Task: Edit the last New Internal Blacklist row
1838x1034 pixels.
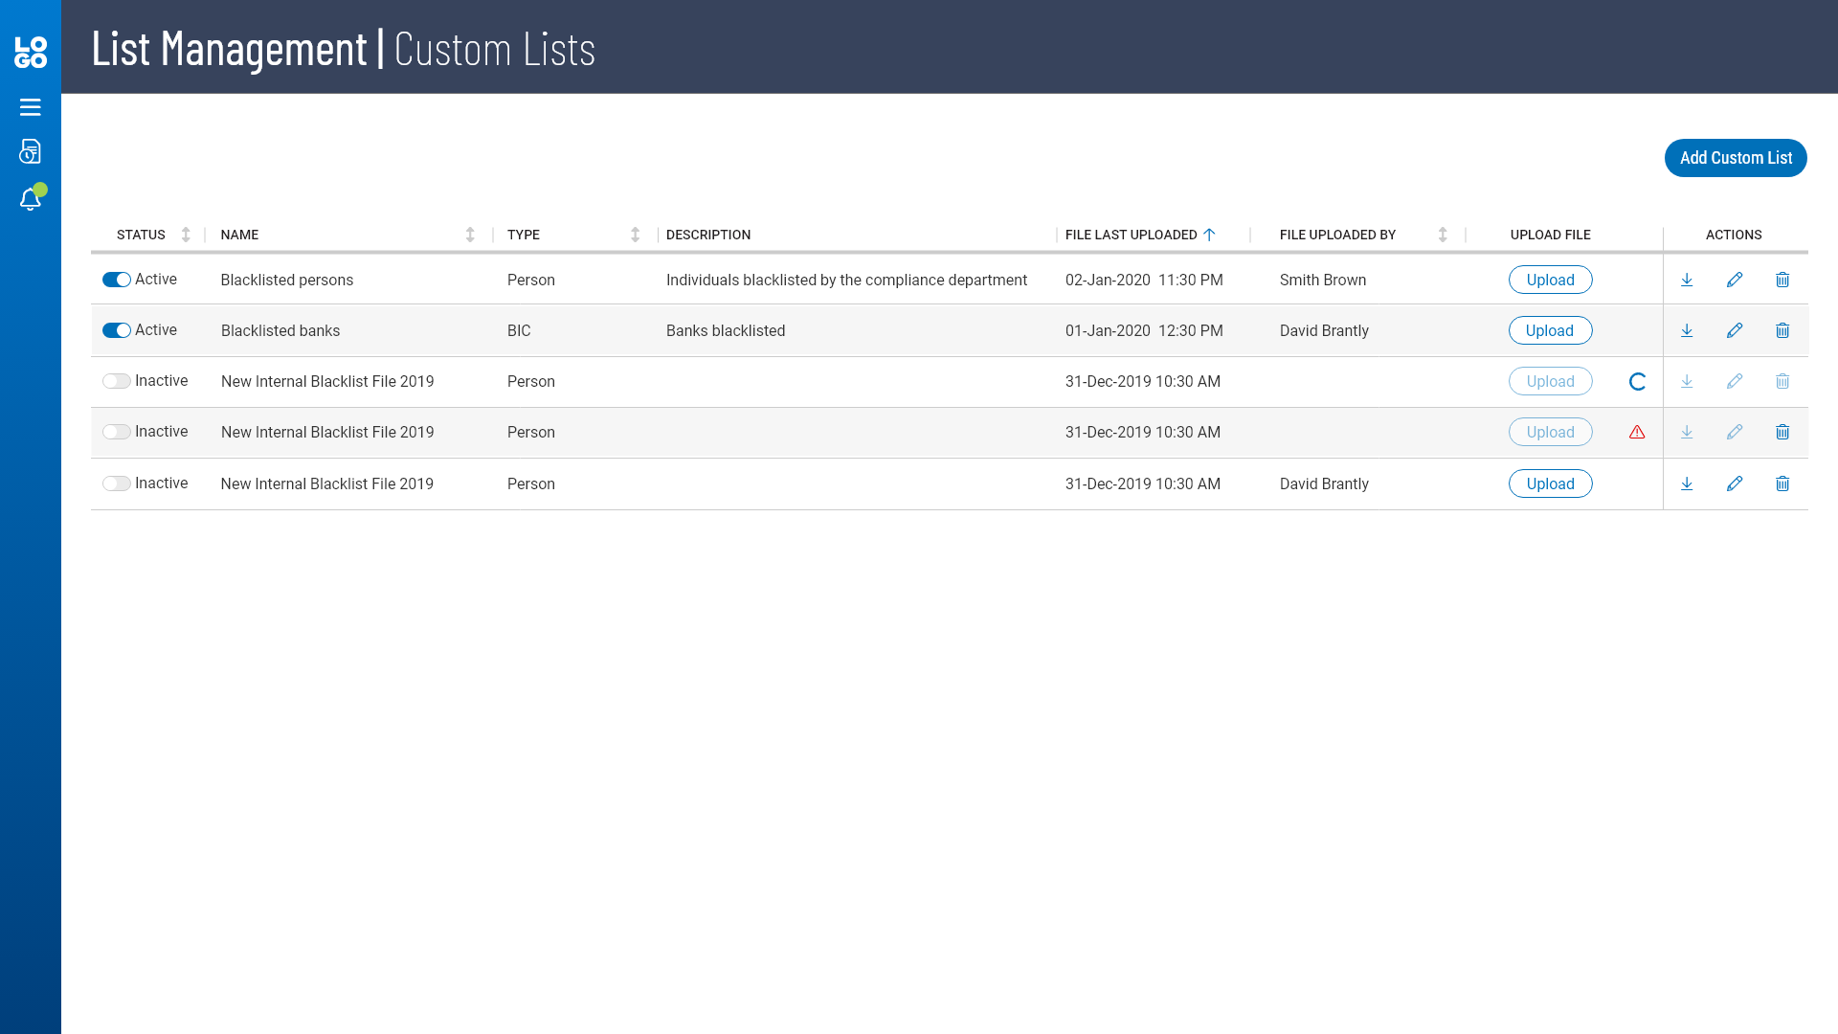Action: [x=1735, y=483]
